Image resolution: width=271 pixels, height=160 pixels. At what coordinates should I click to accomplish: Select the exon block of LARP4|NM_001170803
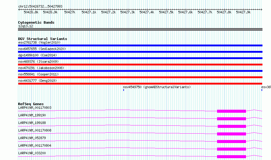tap(231, 111)
